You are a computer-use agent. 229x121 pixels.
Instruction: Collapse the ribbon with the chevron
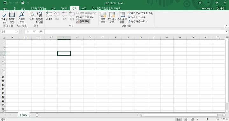point(226,26)
